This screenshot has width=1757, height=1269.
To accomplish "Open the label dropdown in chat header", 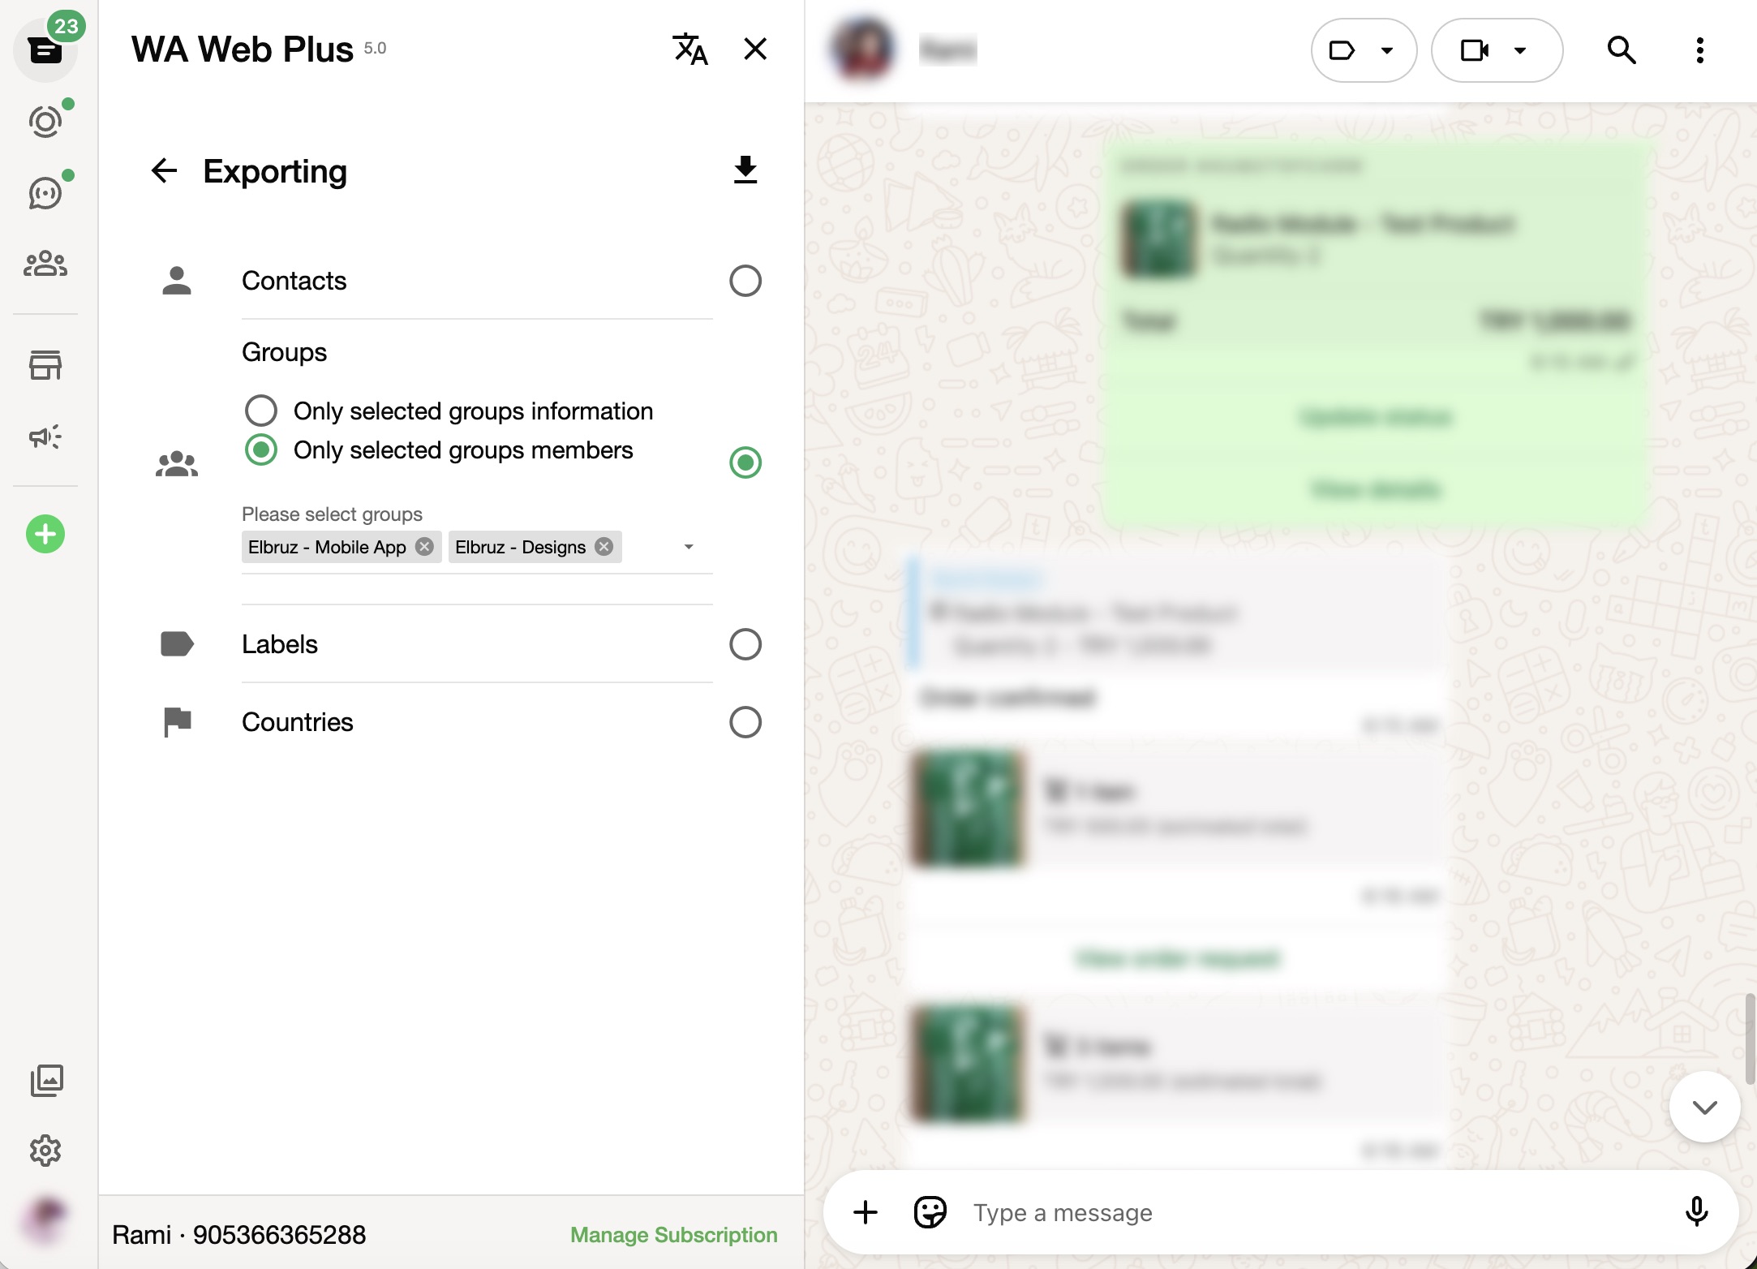I will coord(1364,50).
